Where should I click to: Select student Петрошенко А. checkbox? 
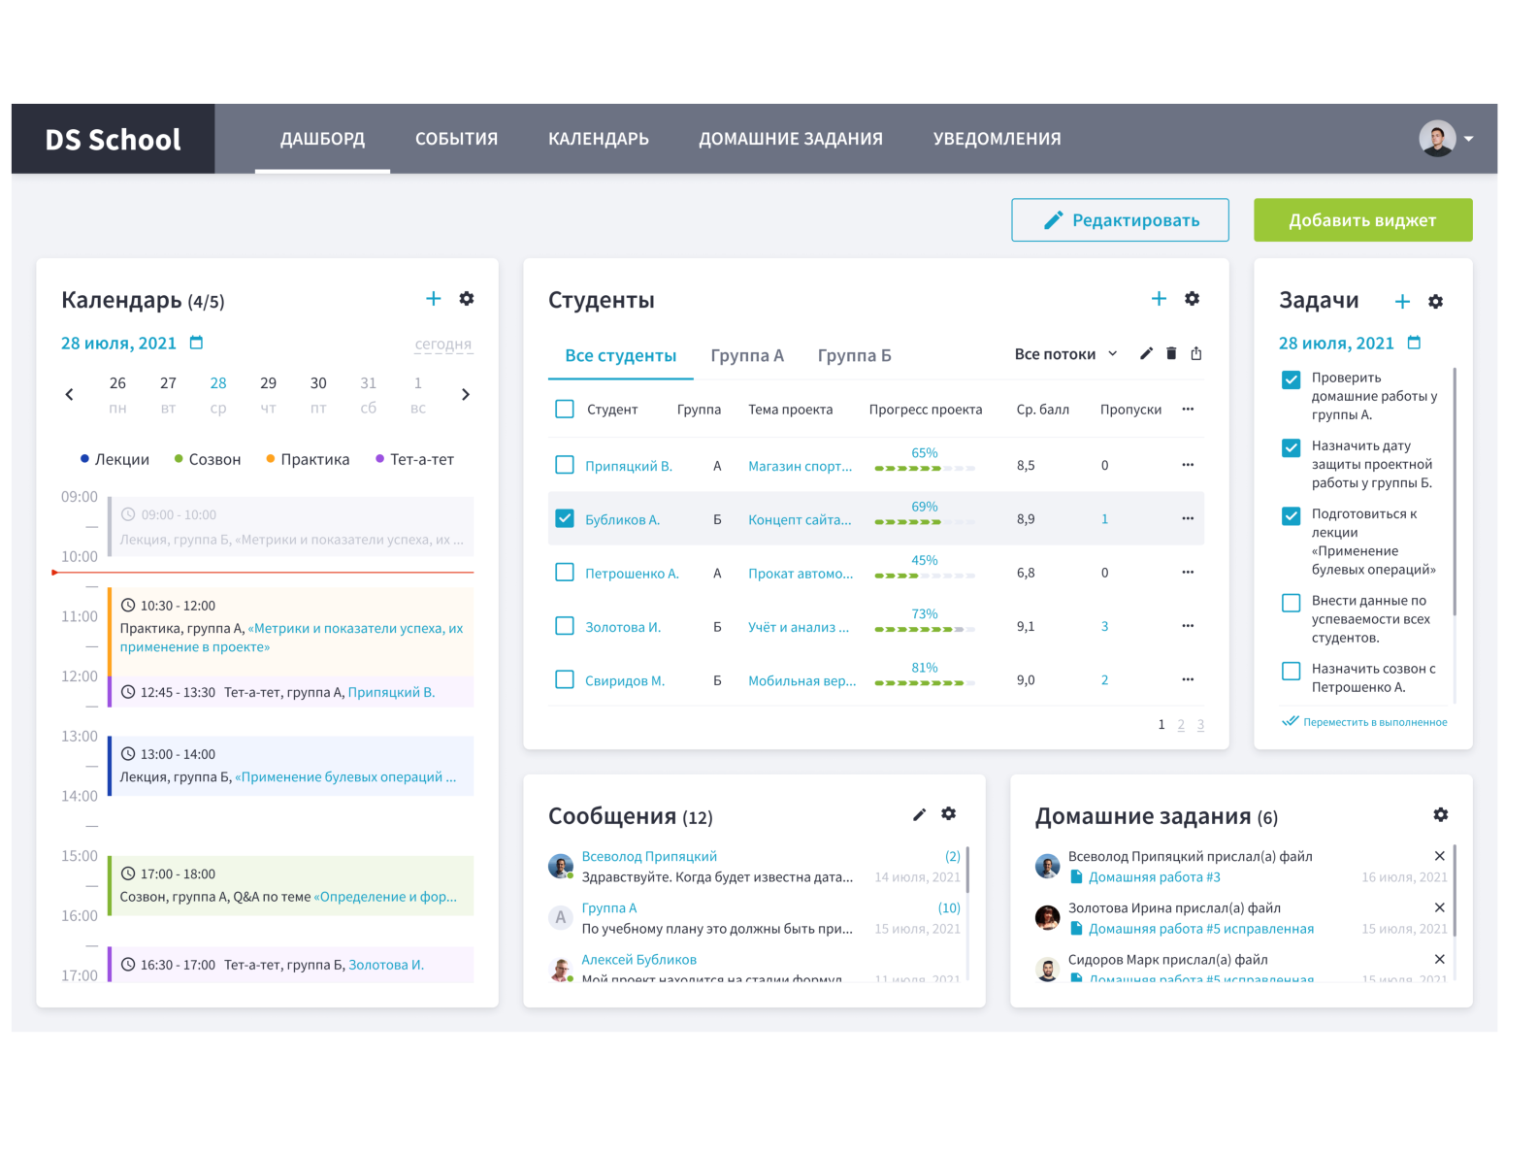tap(565, 573)
